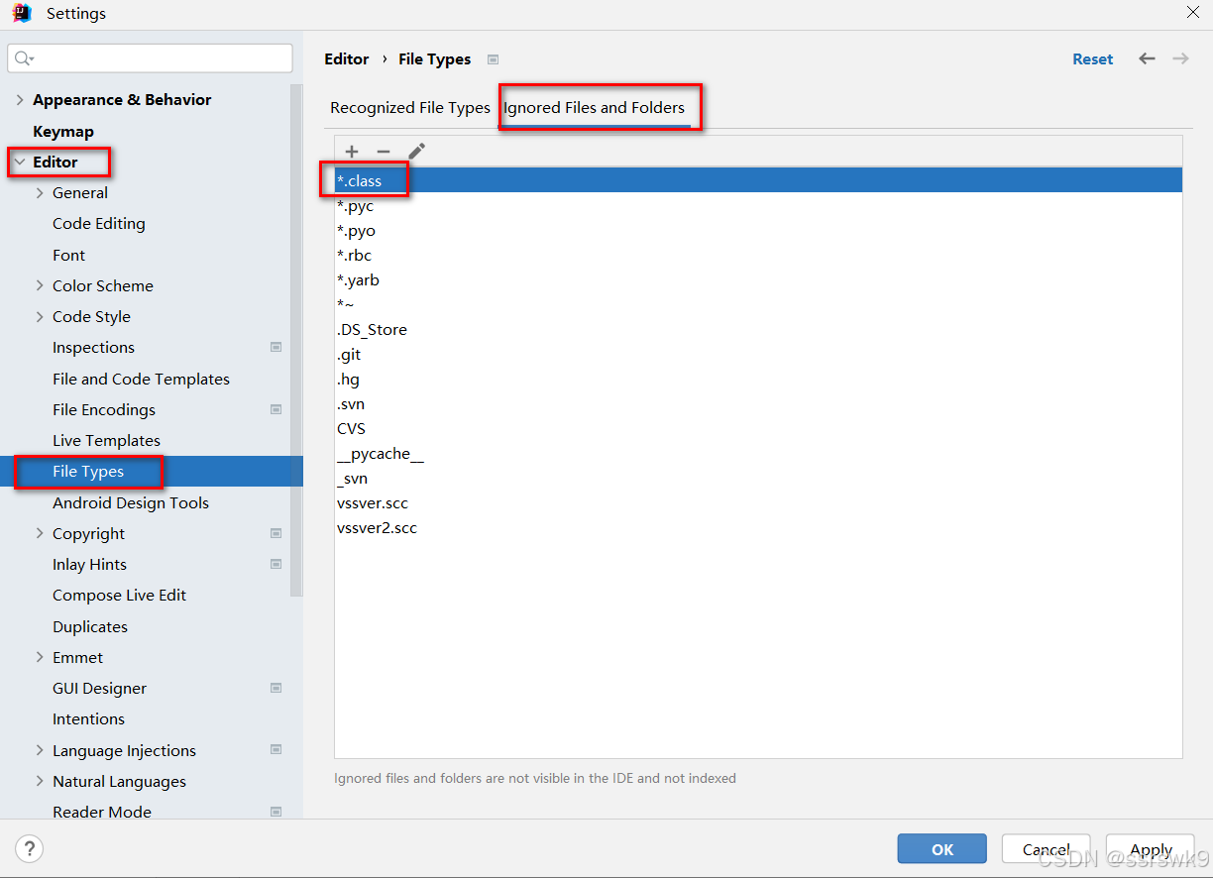Click the icon next to File Encodings
The height and width of the screenshot is (878, 1213).
click(276, 409)
